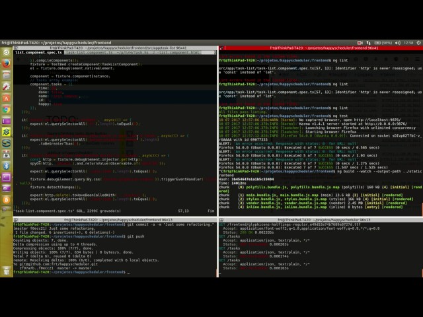This screenshot has width=423, height=317.
Task: Click 'Counting objects: 7, done.' line
Action: pos(40,240)
